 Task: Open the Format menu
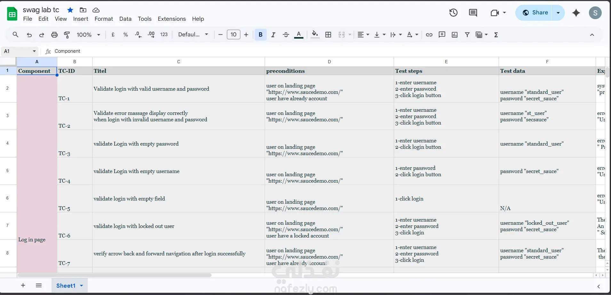[x=103, y=19]
